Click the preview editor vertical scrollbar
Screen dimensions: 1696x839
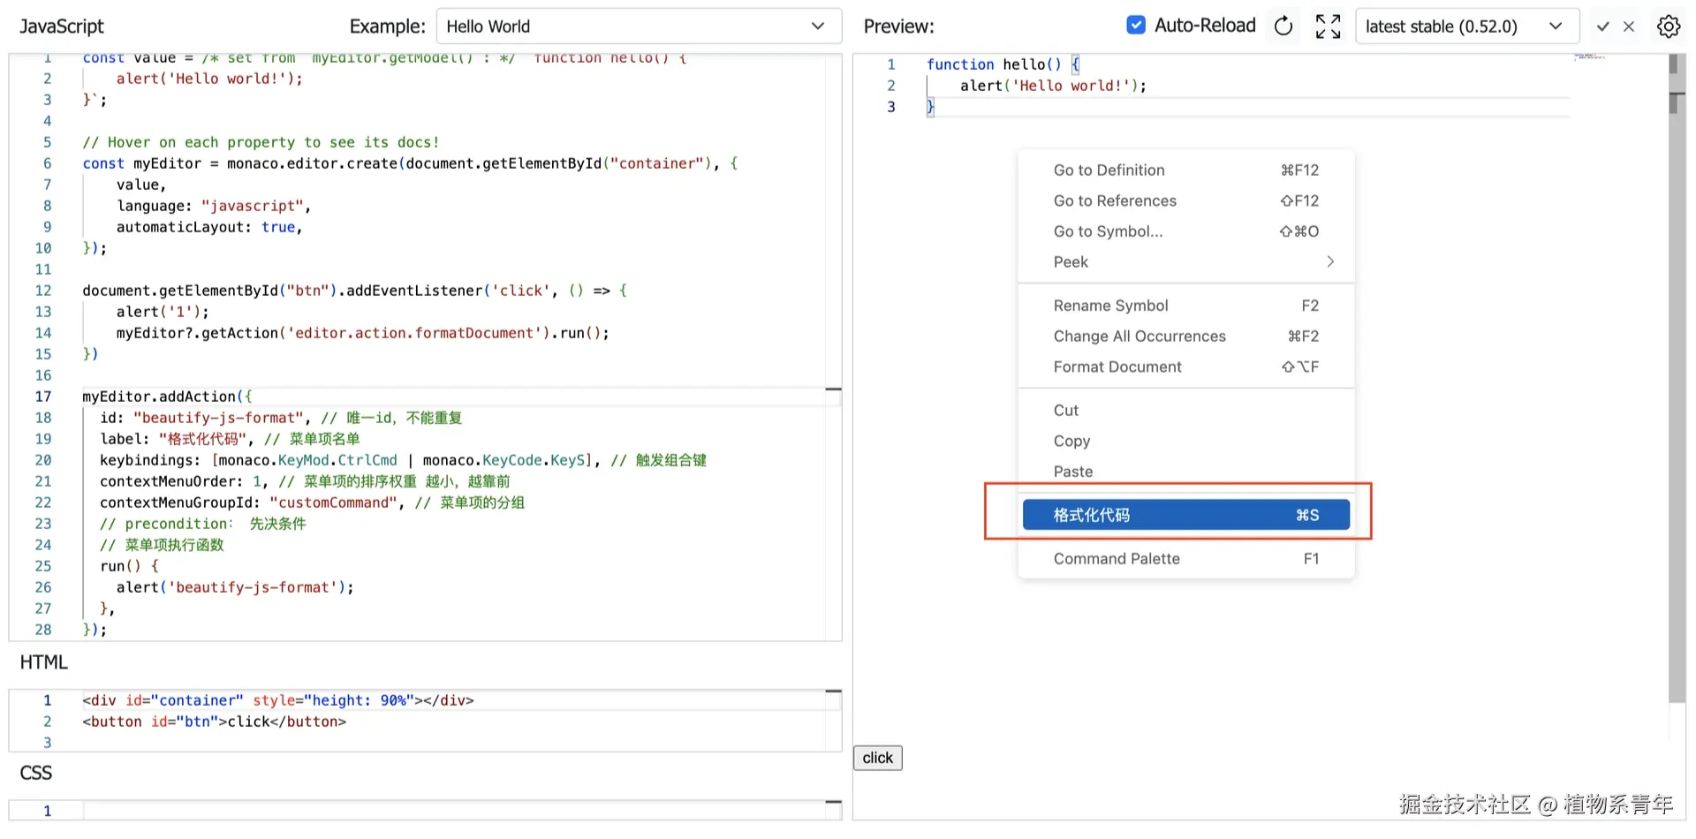point(1677,378)
